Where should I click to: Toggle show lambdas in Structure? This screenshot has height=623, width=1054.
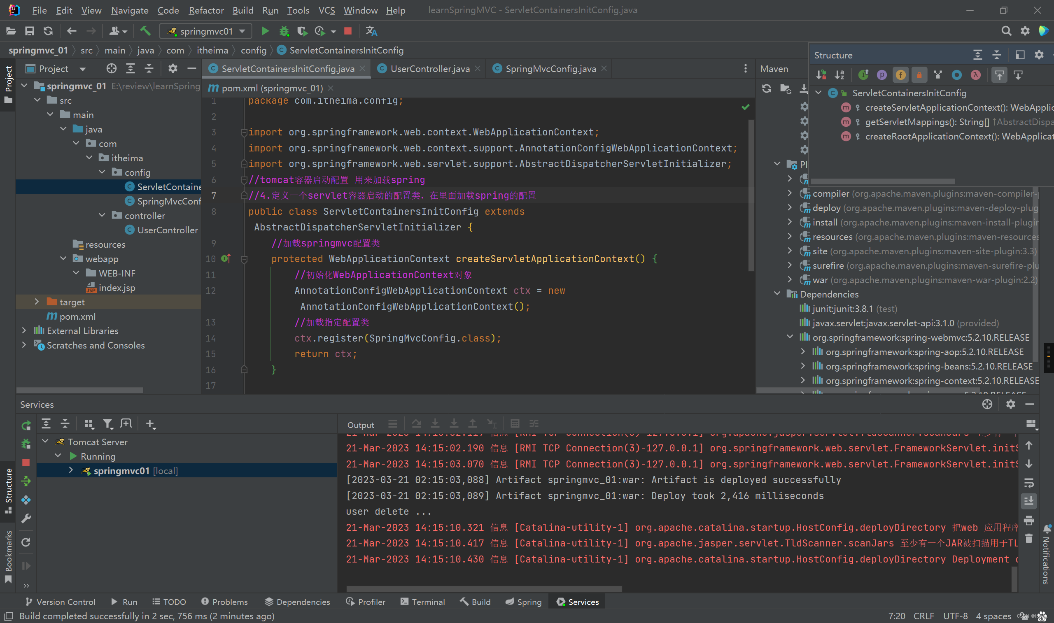click(975, 75)
